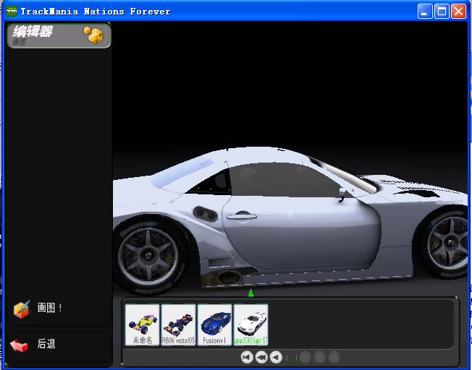Image resolution: width=472 pixels, height=370 pixels.
Task: Click the TrackMania title bar app icon
Action: pos(12,11)
